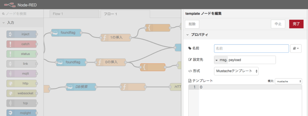
Task: Collapse the プロパティ section
Action: pos(197,35)
